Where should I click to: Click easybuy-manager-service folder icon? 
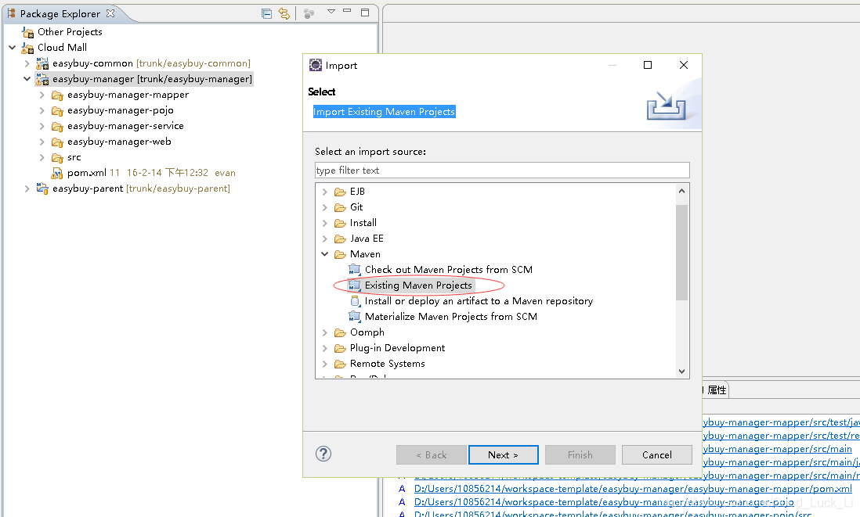pyautogui.click(x=57, y=127)
